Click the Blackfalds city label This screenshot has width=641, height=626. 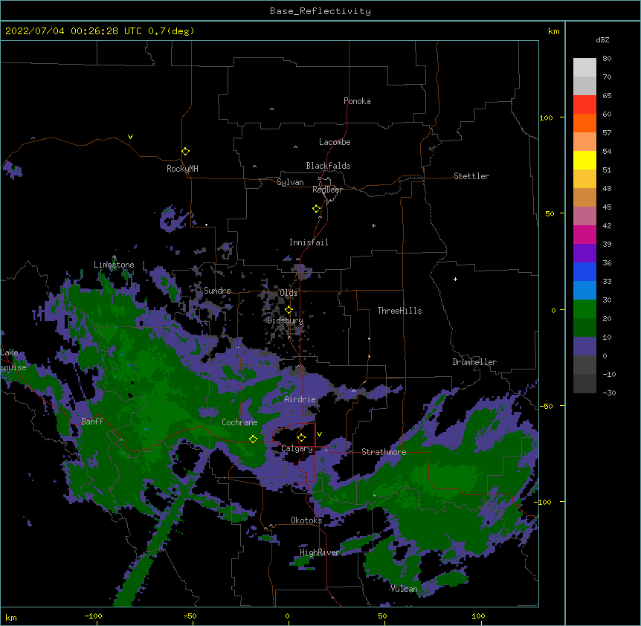[328, 166]
